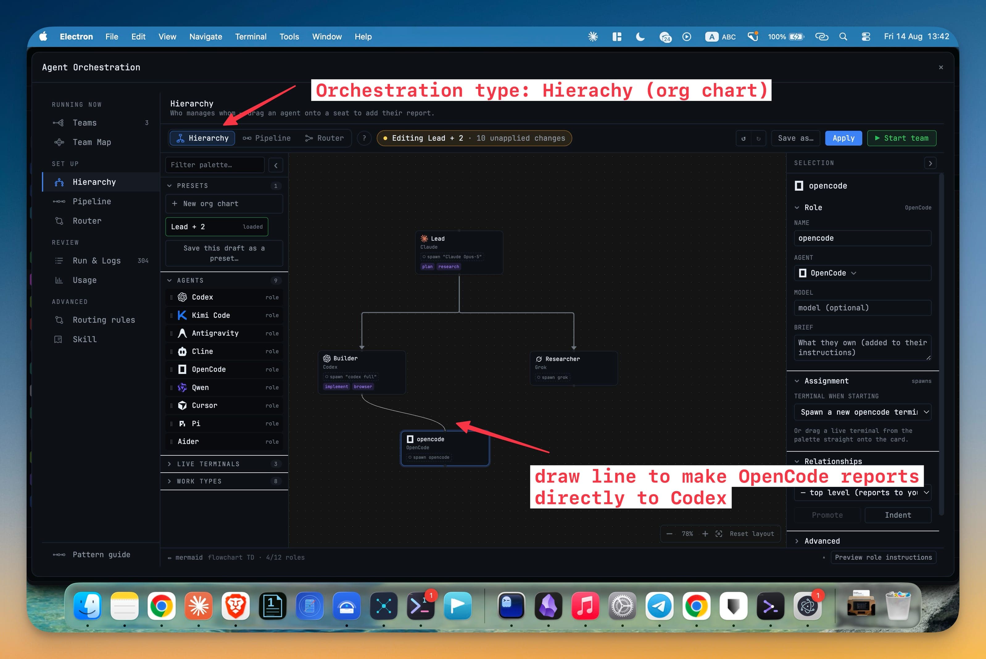Zoom in the canvas with the plus icon
The width and height of the screenshot is (986, 659).
(705, 534)
